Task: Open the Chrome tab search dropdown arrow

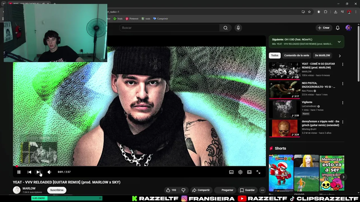Action: [3, 4]
